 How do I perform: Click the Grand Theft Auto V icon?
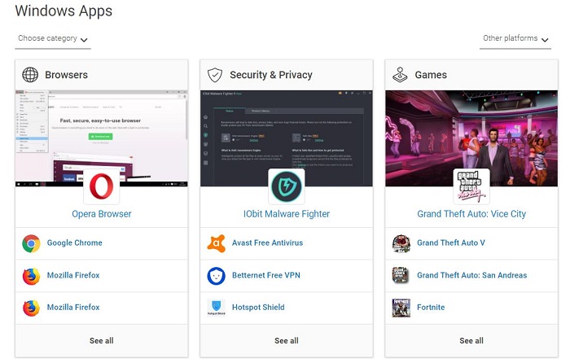(x=401, y=243)
